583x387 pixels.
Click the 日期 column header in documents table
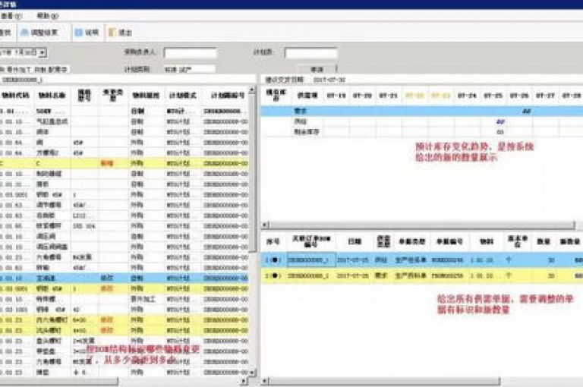[355, 241]
